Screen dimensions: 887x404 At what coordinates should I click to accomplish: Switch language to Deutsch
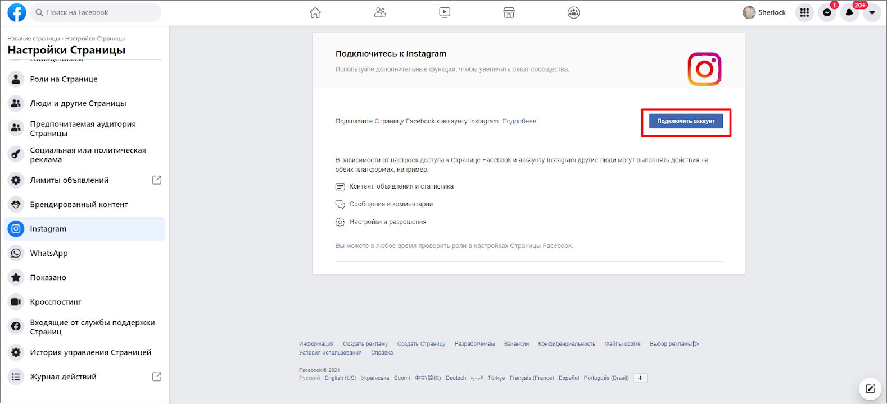point(456,378)
